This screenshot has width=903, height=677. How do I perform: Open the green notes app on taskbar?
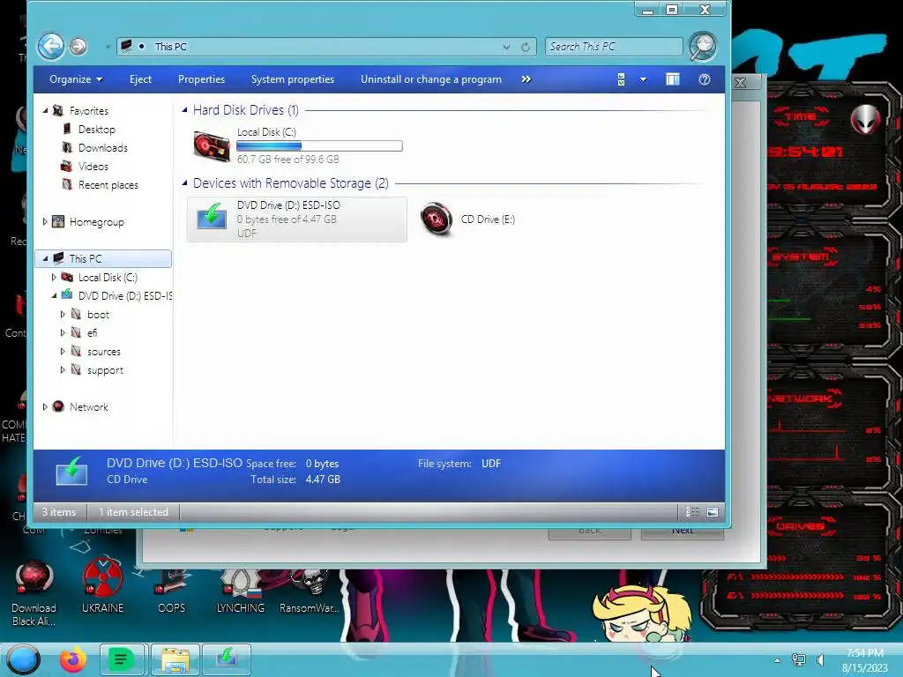click(x=122, y=659)
